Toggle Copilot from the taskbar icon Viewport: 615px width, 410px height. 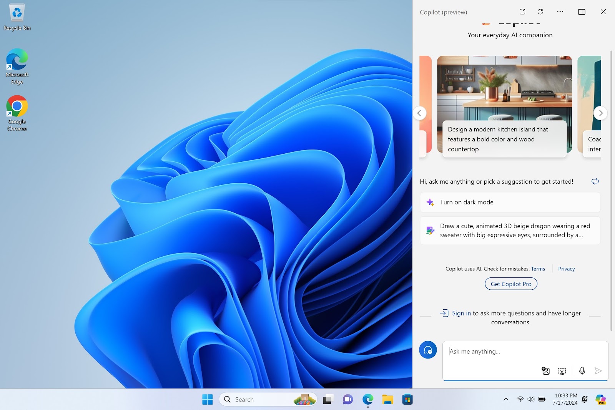coord(601,400)
